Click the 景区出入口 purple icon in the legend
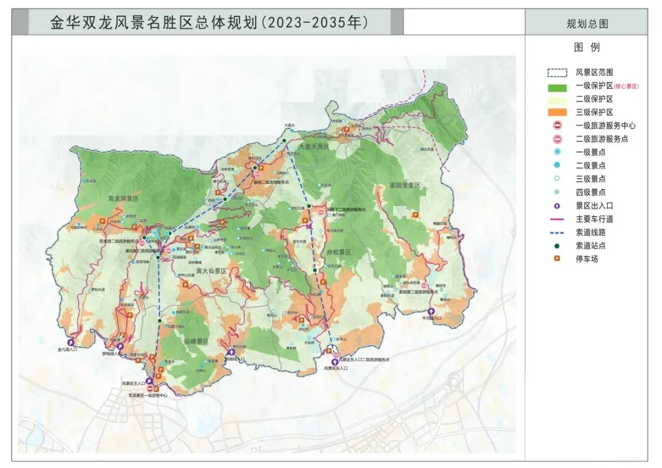662x468 pixels. (x=557, y=206)
